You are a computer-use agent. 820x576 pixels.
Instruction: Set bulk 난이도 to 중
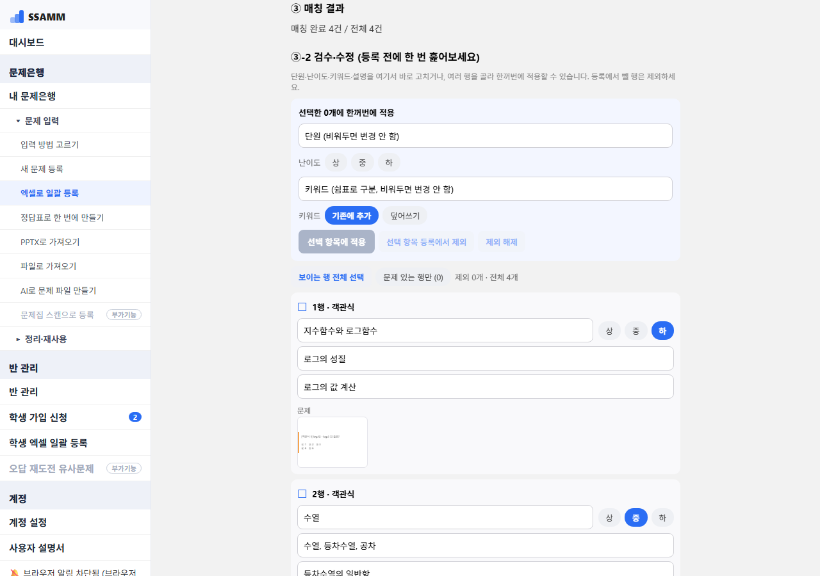coord(362,163)
